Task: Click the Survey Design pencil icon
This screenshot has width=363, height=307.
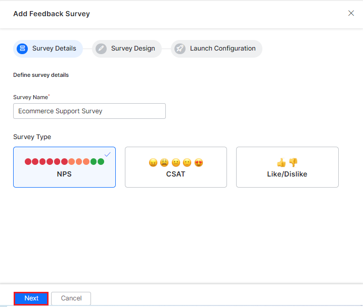Action: pyautogui.click(x=101, y=49)
